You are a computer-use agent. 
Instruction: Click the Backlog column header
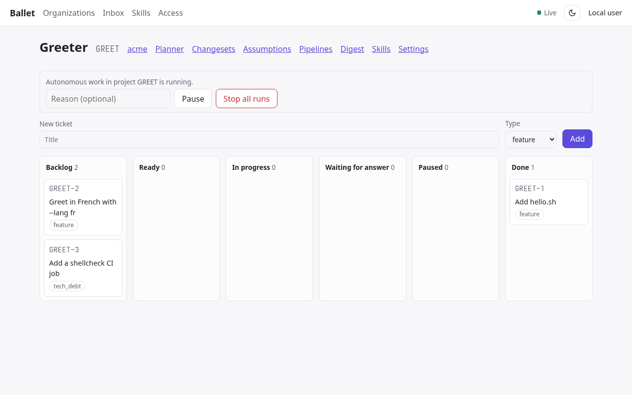pyautogui.click(x=62, y=167)
